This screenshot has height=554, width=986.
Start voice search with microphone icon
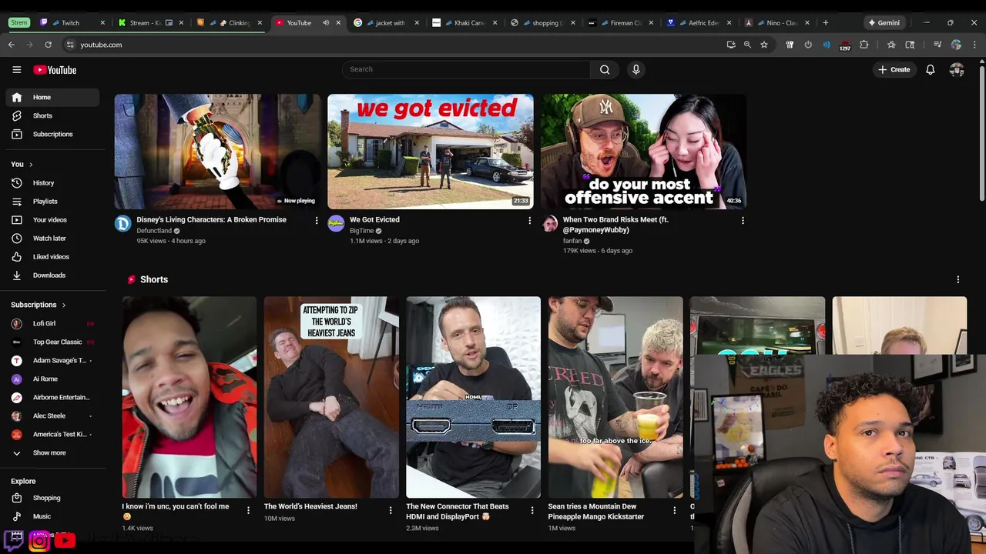(636, 69)
